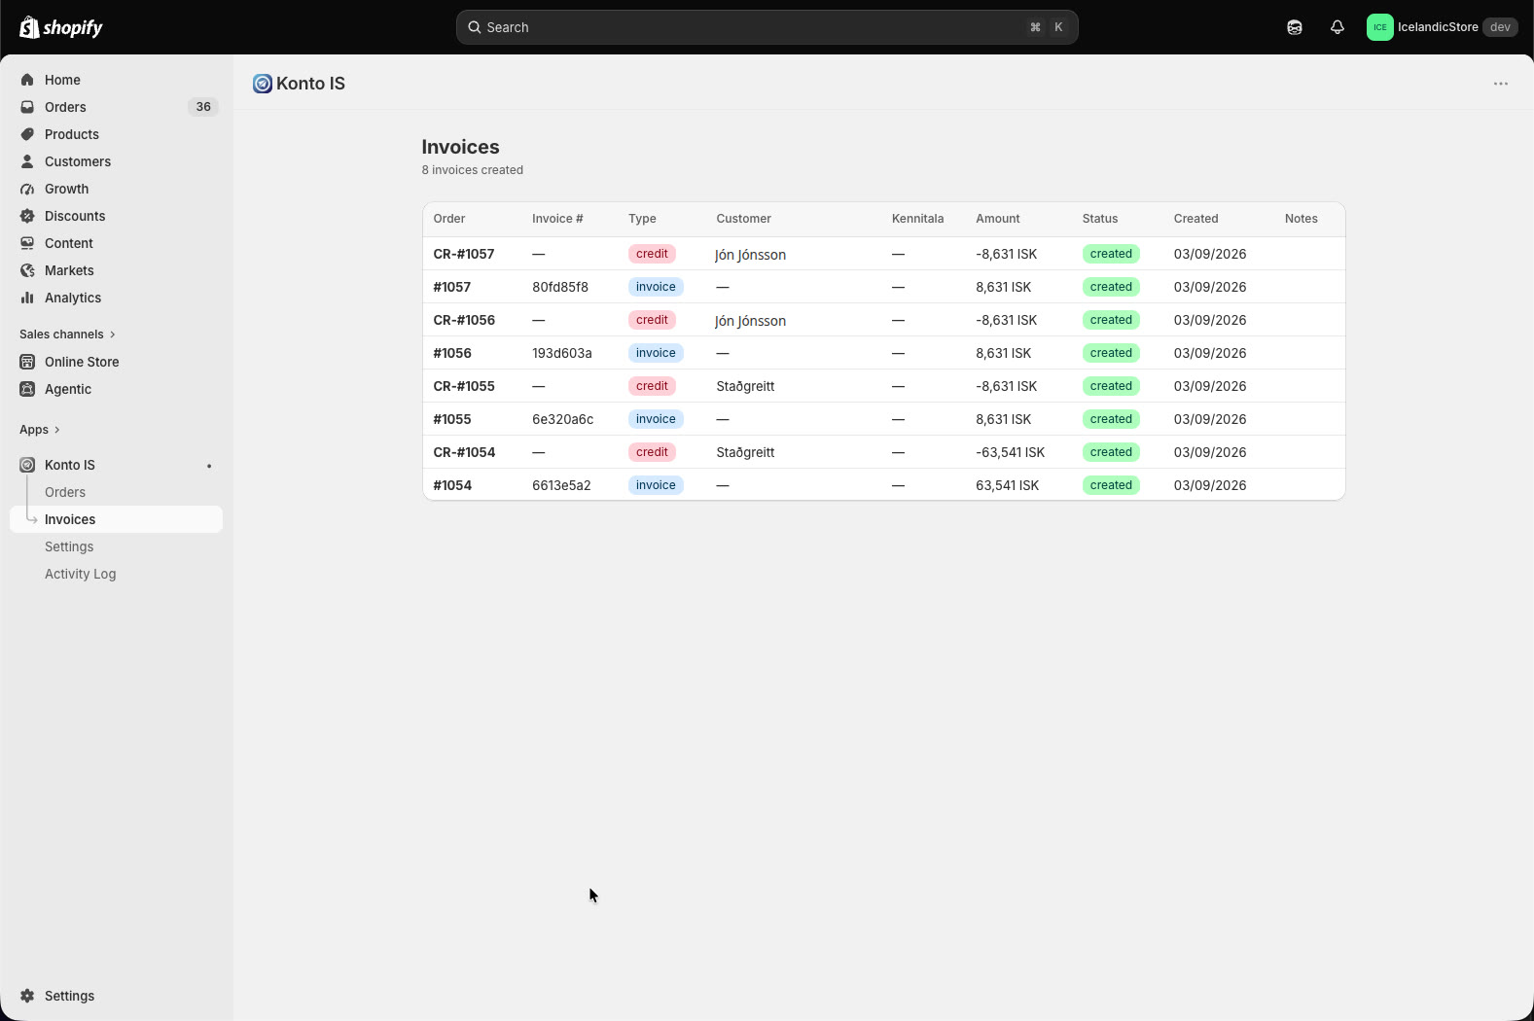Viewport: 1534px width, 1021px height.
Task: Click the Customers person icon
Action: tap(27, 161)
